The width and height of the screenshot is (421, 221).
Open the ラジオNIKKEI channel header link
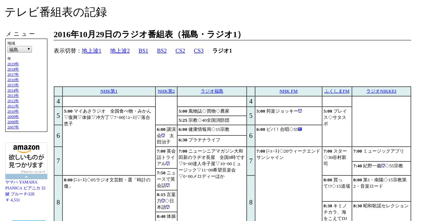(x=381, y=91)
